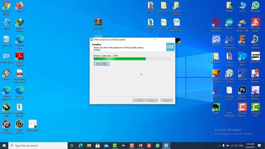Select the WhatsApp desktop shortcut
The image size is (265, 149).
[255, 7]
